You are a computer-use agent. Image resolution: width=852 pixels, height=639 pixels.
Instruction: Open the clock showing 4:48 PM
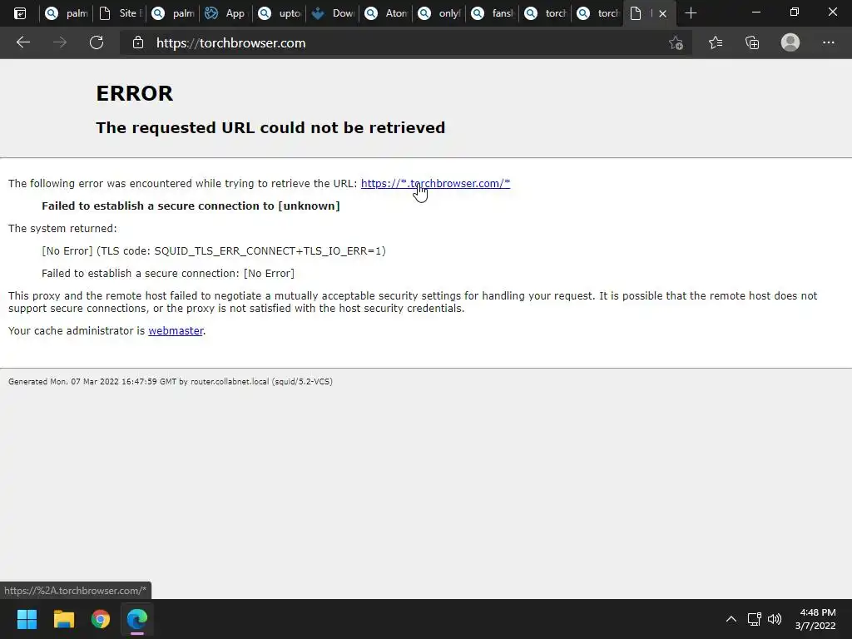click(x=815, y=619)
